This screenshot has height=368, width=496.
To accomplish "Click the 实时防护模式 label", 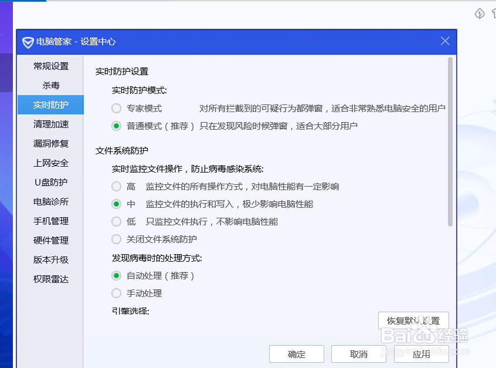I will click(x=139, y=90).
